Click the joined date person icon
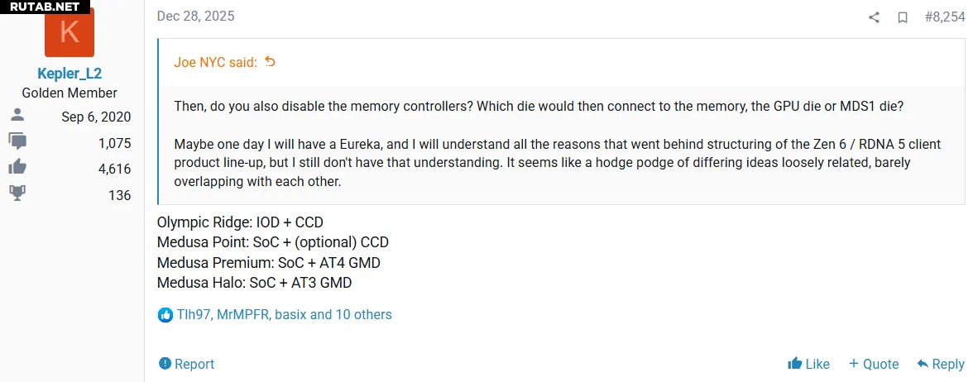 pos(17,116)
